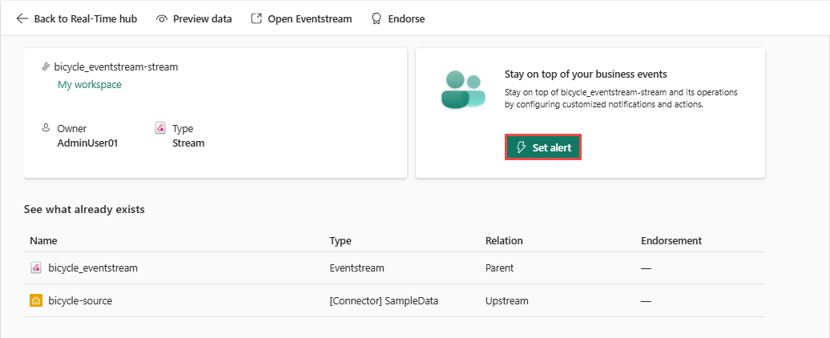
Task: Click the back arrow icon
Action: (x=22, y=18)
